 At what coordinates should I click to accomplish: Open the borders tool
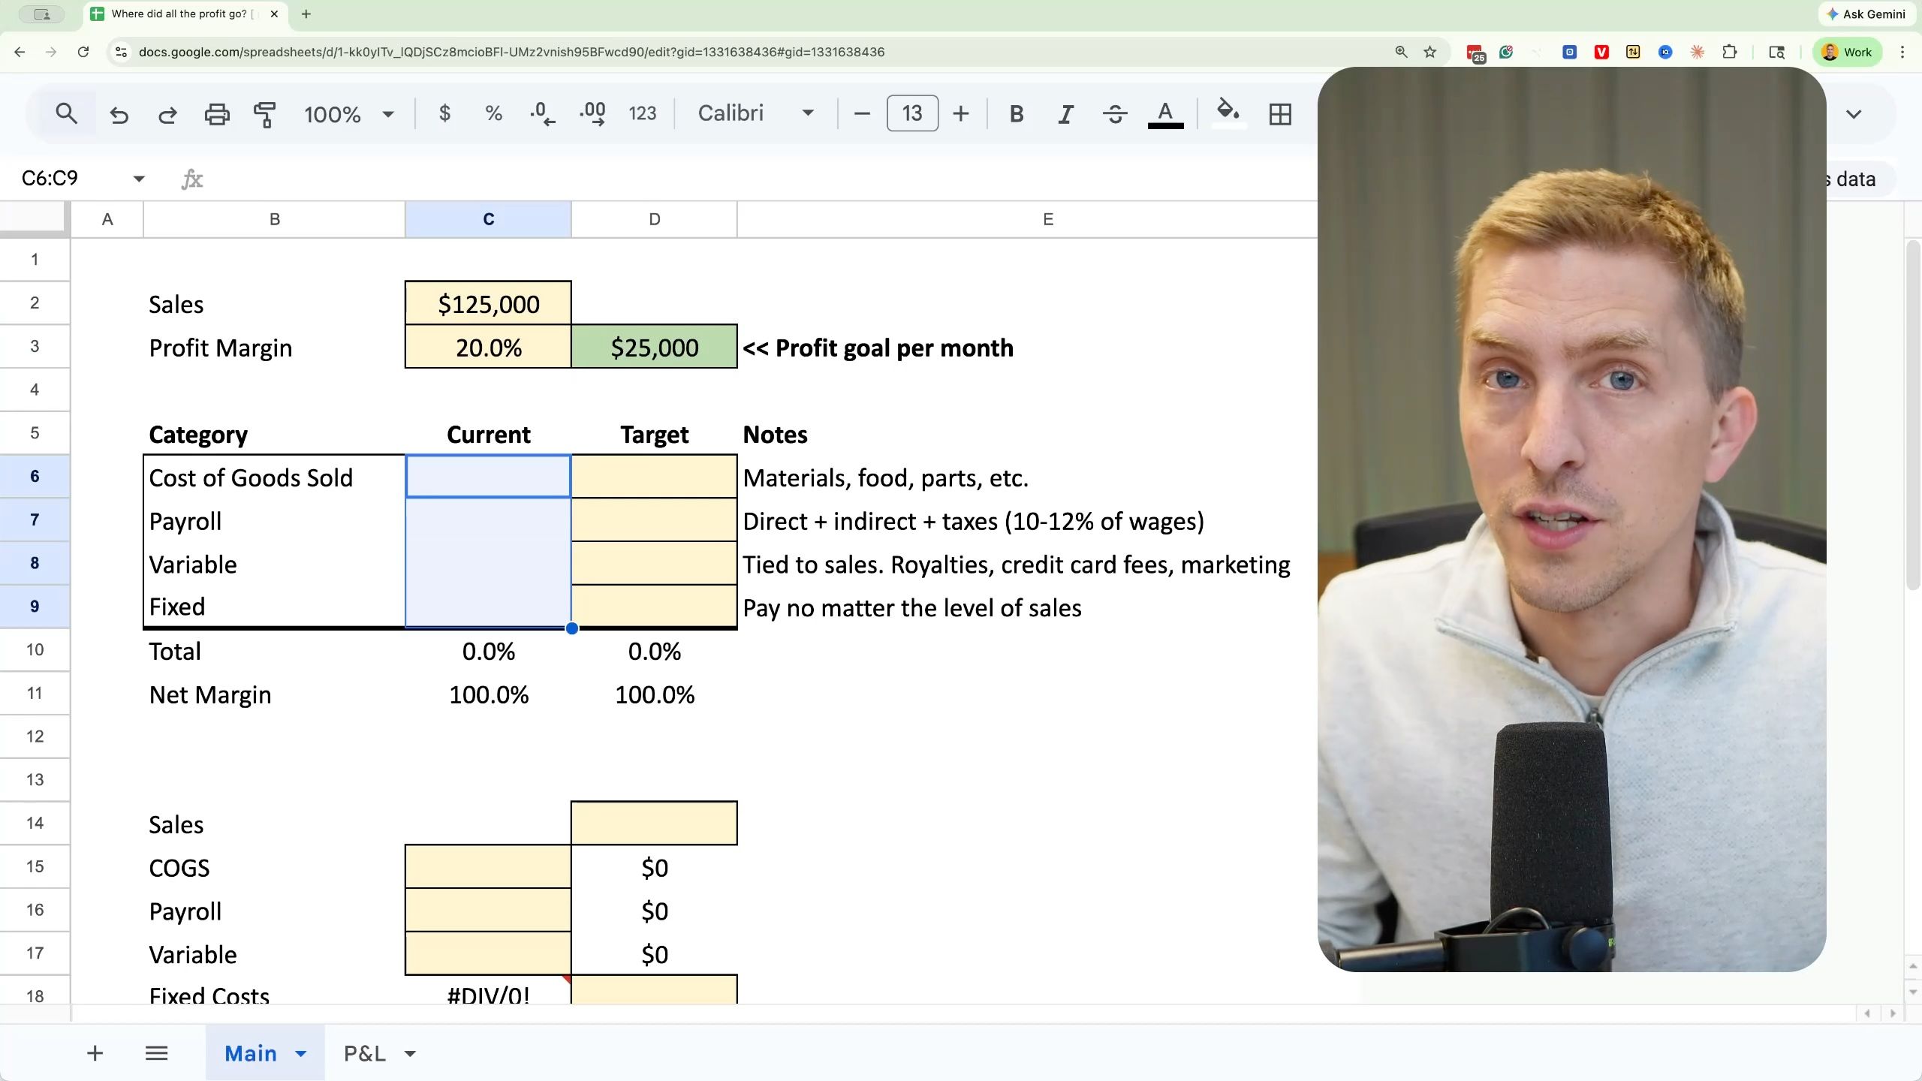point(1280,114)
